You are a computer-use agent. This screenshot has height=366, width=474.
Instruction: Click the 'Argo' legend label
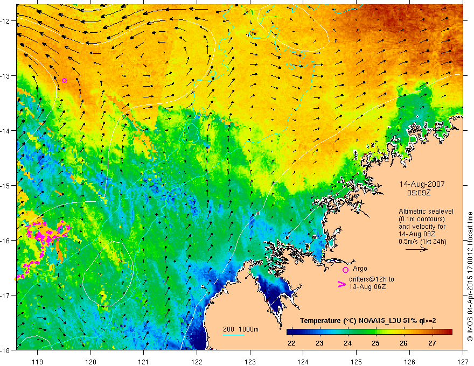point(360,269)
